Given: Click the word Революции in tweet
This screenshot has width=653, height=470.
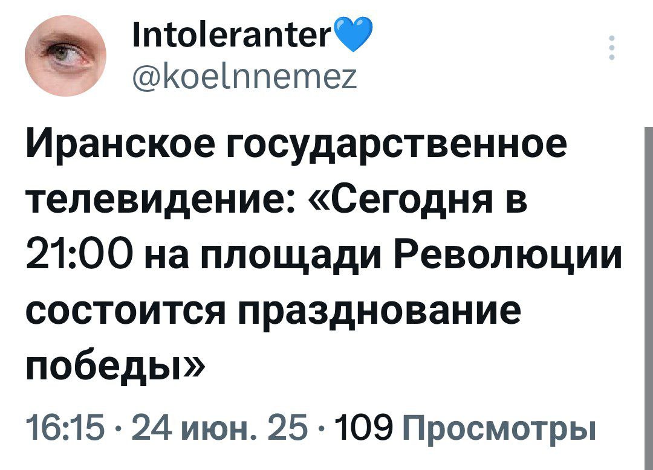Looking at the screenshot, I should pos(508,256).
